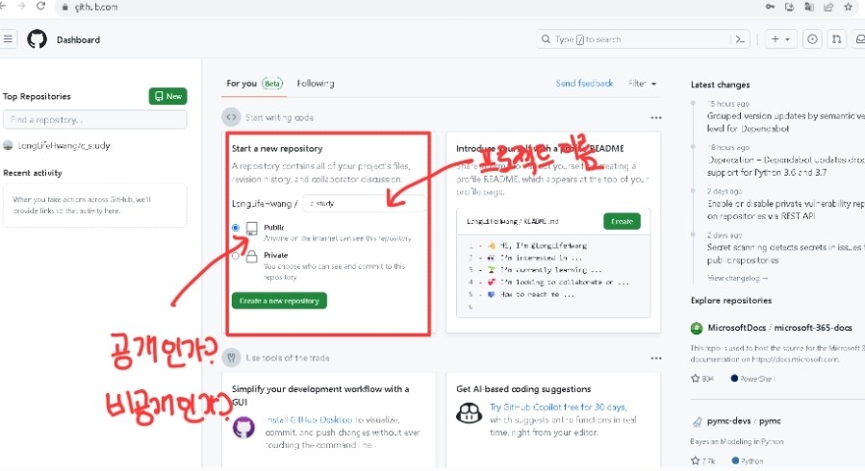Open pymc-devs / pymc repository

click(744, 421)
